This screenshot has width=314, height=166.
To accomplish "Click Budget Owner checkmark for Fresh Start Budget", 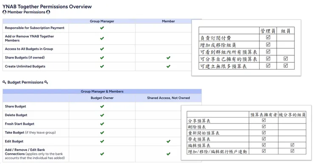I will coord(102,124).
